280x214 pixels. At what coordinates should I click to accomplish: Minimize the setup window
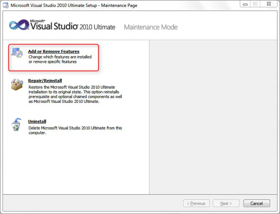[245, 4]
